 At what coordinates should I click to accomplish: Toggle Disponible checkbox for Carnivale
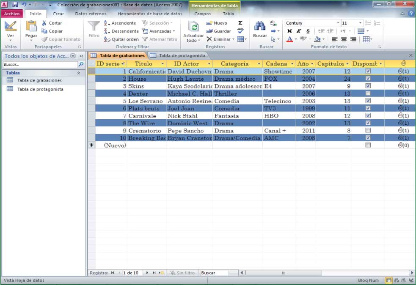point(368,115)
